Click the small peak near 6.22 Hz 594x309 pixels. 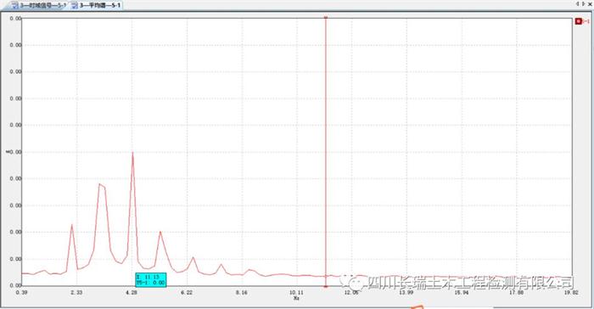pyautogui.click(x=193, y=258)
